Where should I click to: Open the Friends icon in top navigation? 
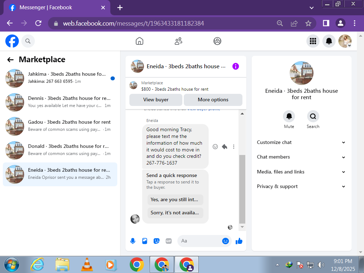point(178,41)
